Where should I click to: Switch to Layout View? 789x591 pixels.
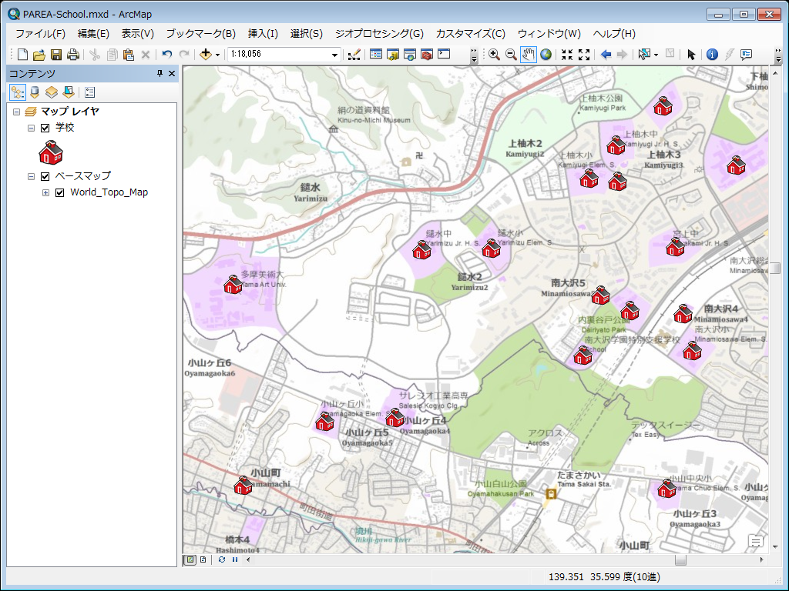pyautogui.click(x=203, y=559)
